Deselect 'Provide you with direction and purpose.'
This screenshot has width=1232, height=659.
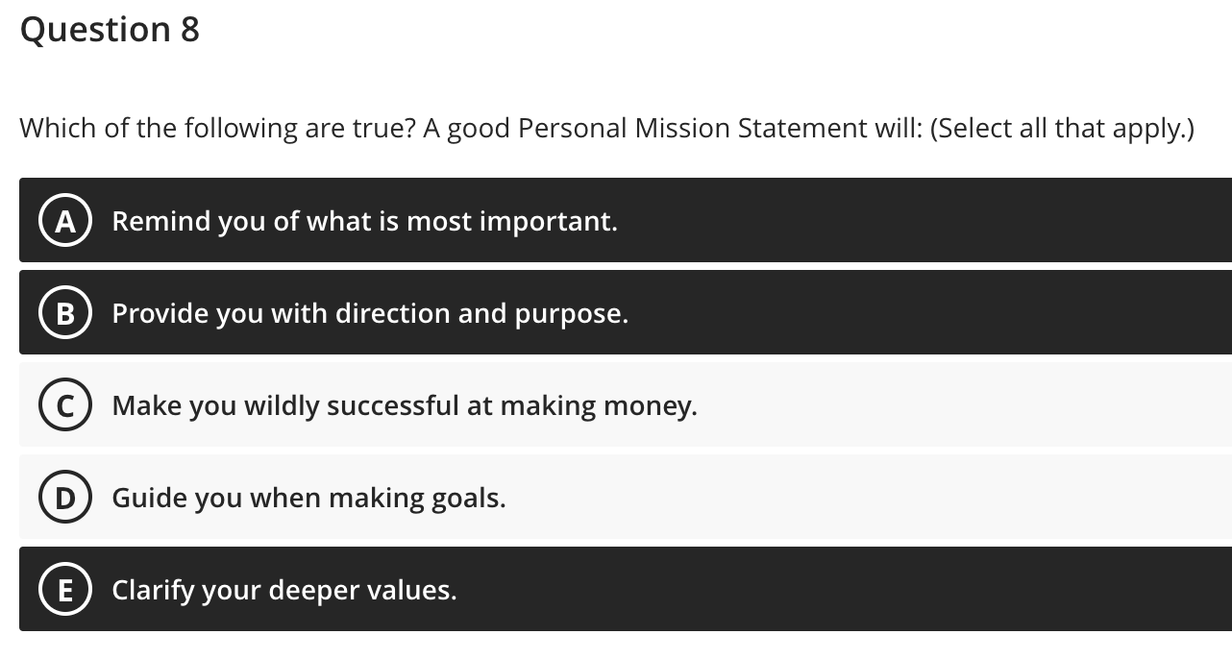tap(369, 312)
